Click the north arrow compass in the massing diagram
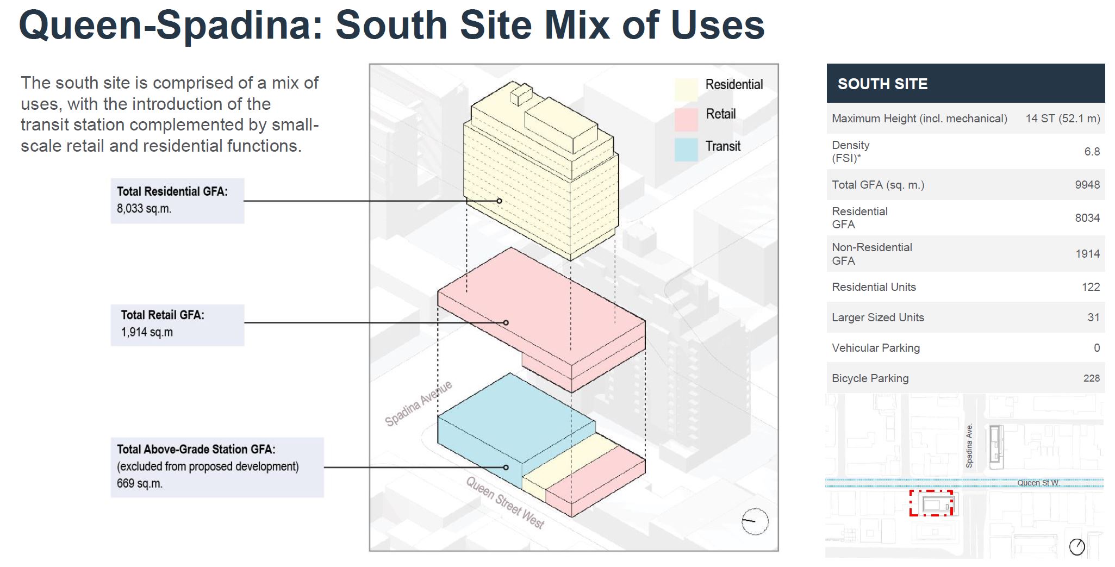This screenshot has width=1115, height=567. 755,521
